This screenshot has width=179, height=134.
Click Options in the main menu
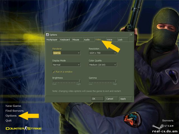pos(11,116)
